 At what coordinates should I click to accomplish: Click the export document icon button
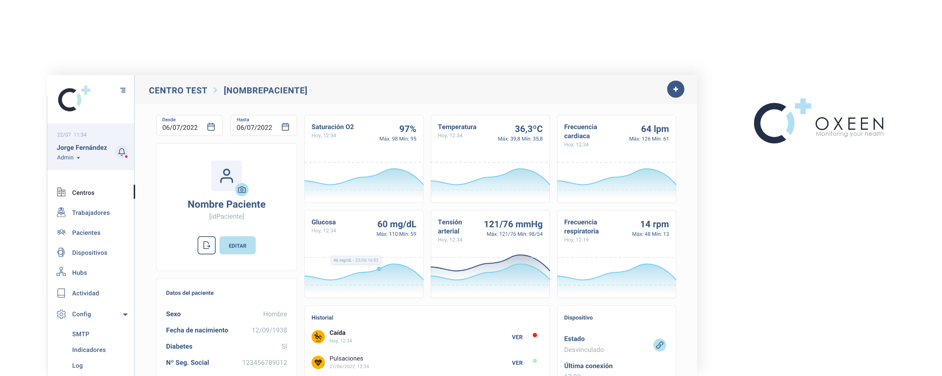(x=207, y=245)
